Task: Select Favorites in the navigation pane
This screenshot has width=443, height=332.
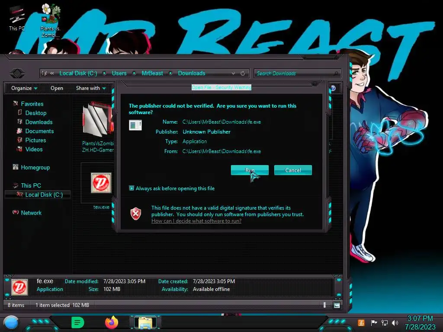Action: pyautogui.click(x=32, y=104)
